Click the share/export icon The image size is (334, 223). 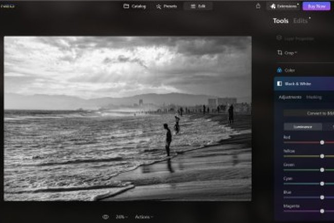click(258, 6)
